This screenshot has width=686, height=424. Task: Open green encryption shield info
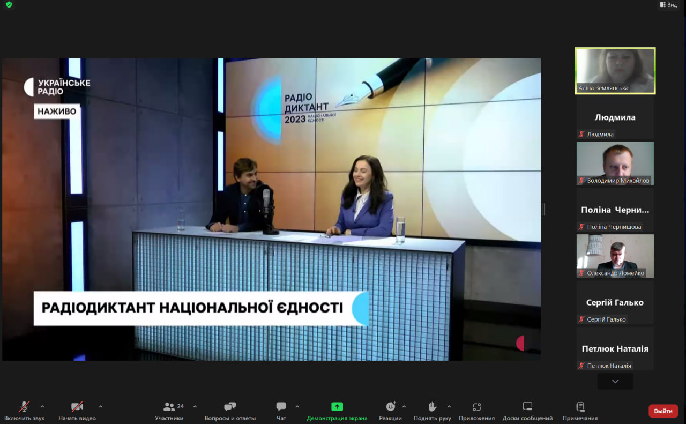pyautogui.click(x=9, y=5)
